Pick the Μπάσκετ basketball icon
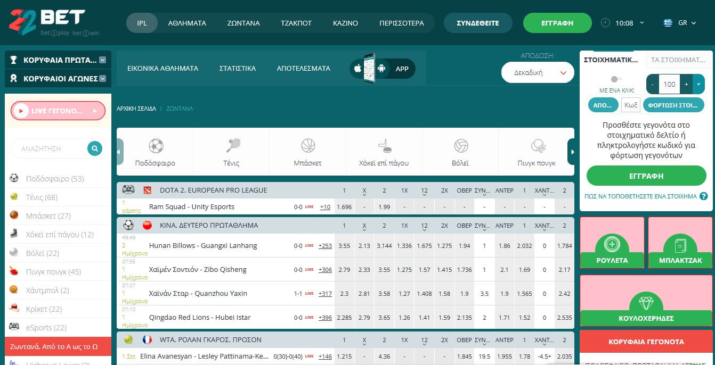Viewport: 715px width, 365px height. tap(308, 146)
